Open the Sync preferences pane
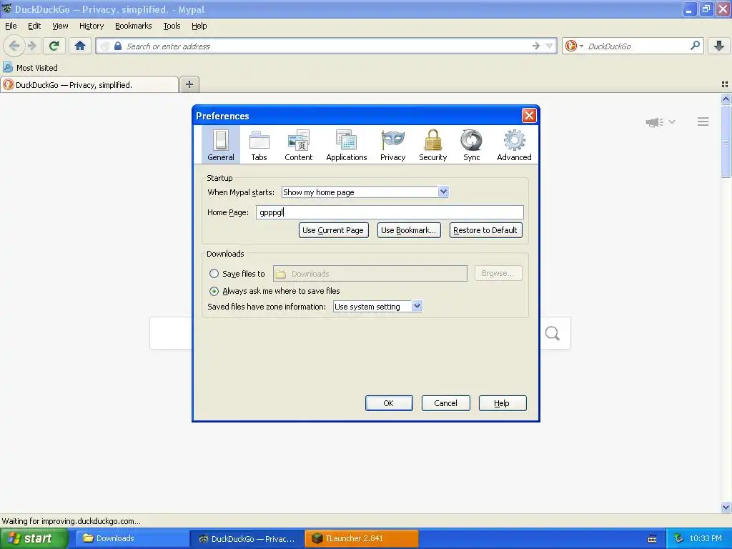The width and height of the screenshot is (732, 549). click(472, 144)
